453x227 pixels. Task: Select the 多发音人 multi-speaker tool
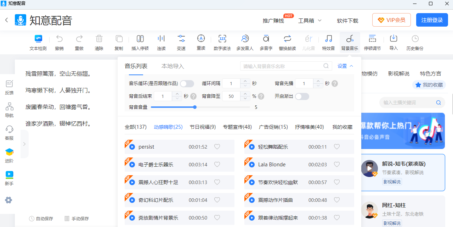[x=245, y=43]
